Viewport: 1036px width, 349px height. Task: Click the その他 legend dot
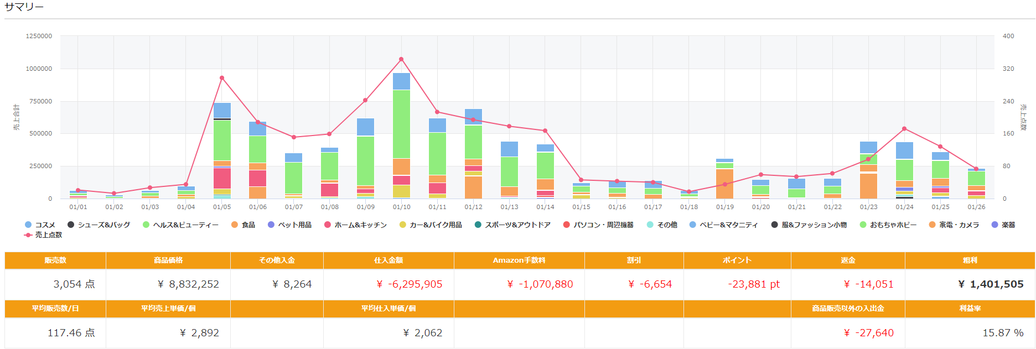click(x=650, y=225)
